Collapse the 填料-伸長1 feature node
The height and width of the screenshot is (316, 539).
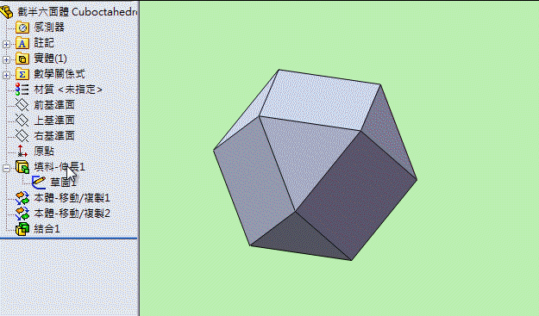tap(6, 168)
